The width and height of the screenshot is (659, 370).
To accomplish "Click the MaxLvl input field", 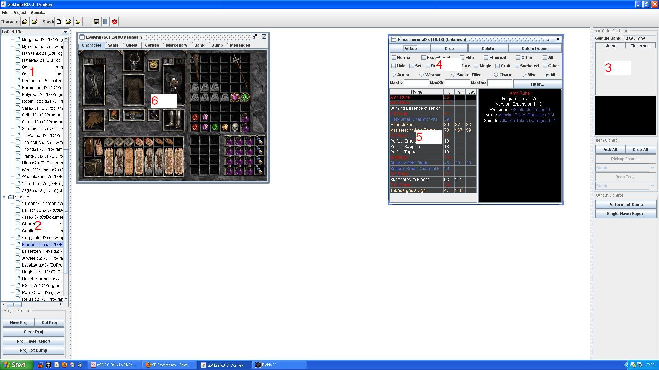I will (x=416, y=83).
